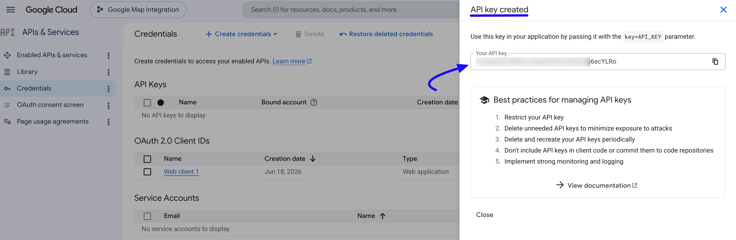Open View documentation link
Image resolution: width=736 pixels, height=240 pixels.
coord(602,185)
